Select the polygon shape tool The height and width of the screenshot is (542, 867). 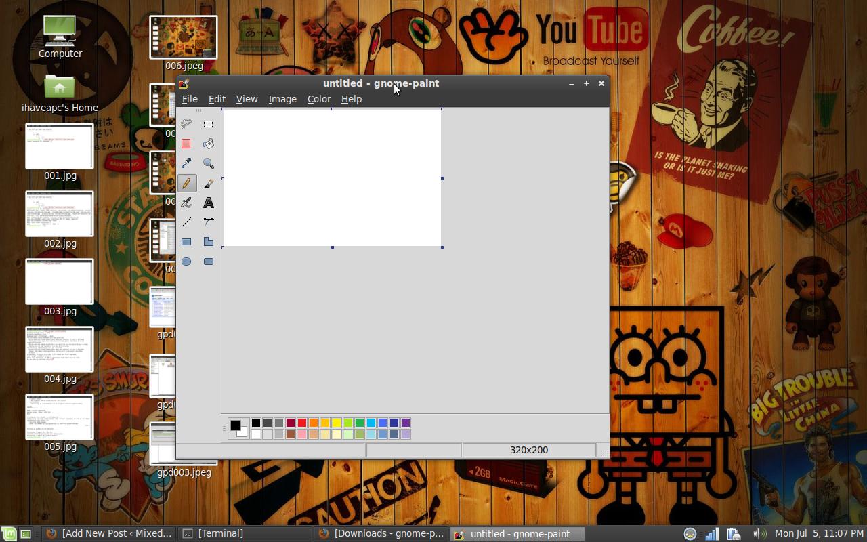(209, 241)
